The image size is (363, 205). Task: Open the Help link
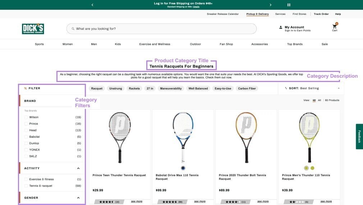[338, 14]
